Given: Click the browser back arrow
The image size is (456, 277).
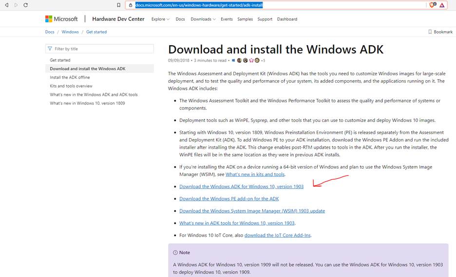Looking at the screenshot, I should [6, 5].
